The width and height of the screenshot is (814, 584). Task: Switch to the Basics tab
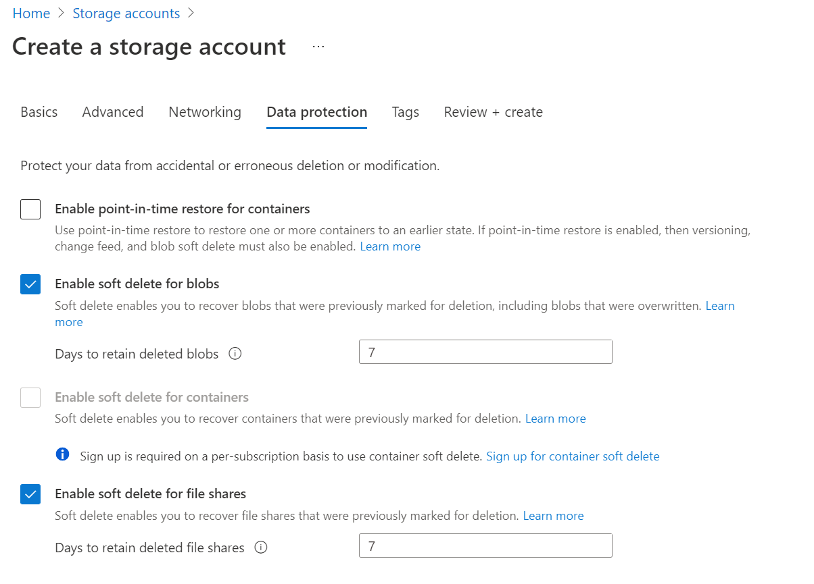pyautogui.click(x=39, y=112)
